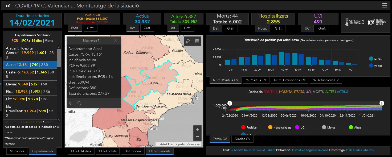Viewport: 392px width, 157px height.
Task: Toggle the Positius series in chart legend
Action: [243, 127]
